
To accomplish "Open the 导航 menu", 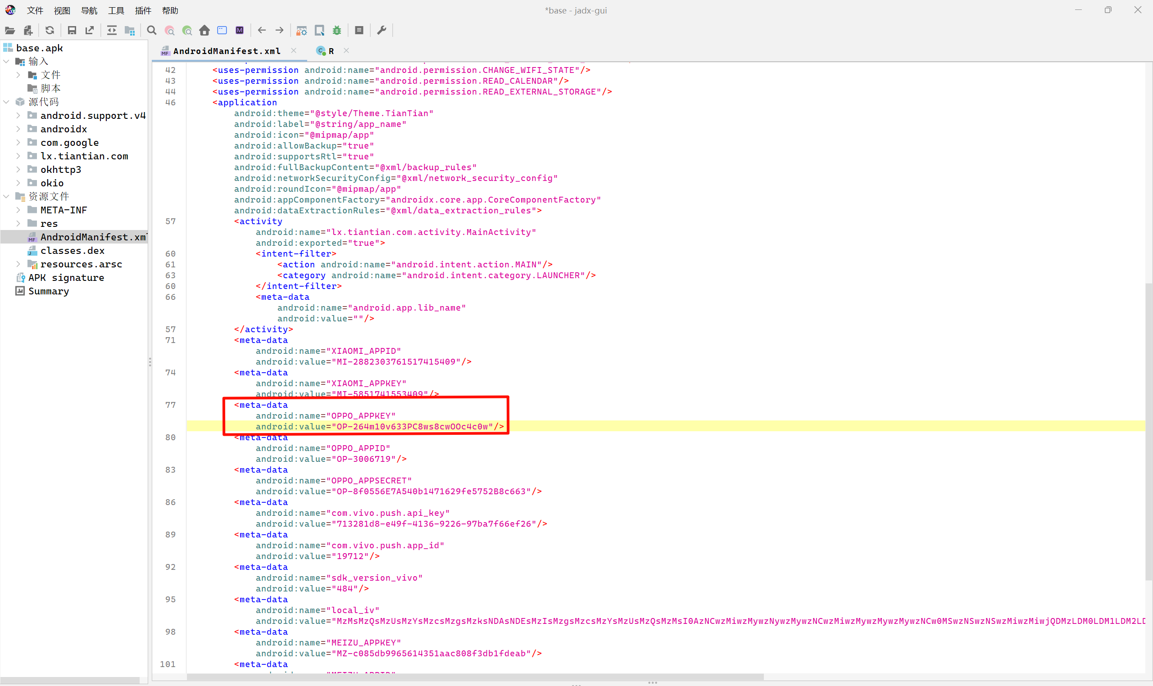I will click(89, 10).
